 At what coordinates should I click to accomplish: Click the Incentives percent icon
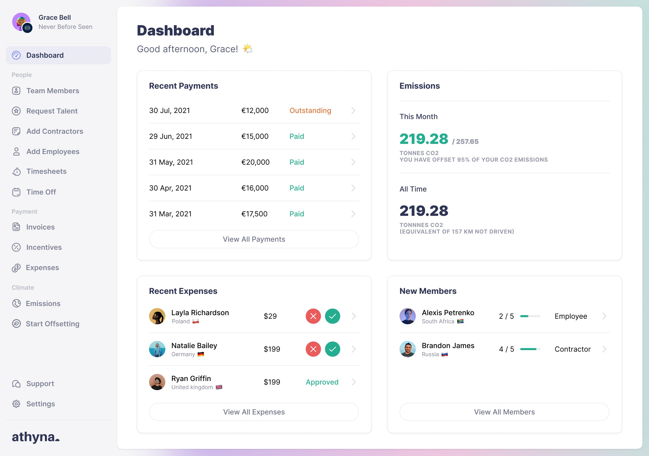[x=16, y=247]
